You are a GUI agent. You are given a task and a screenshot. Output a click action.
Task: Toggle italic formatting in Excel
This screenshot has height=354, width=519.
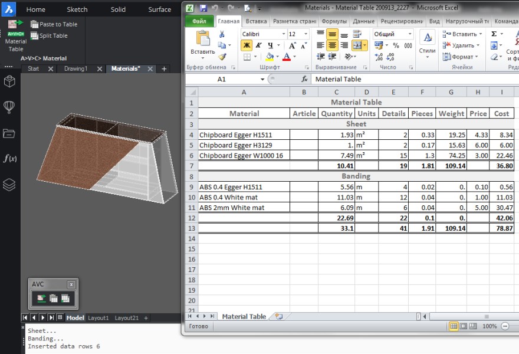pos(258,45)
